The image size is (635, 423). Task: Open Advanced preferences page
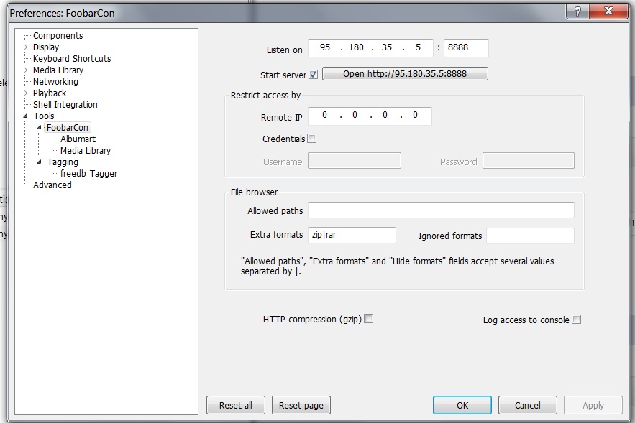click(x=52, y=185)
